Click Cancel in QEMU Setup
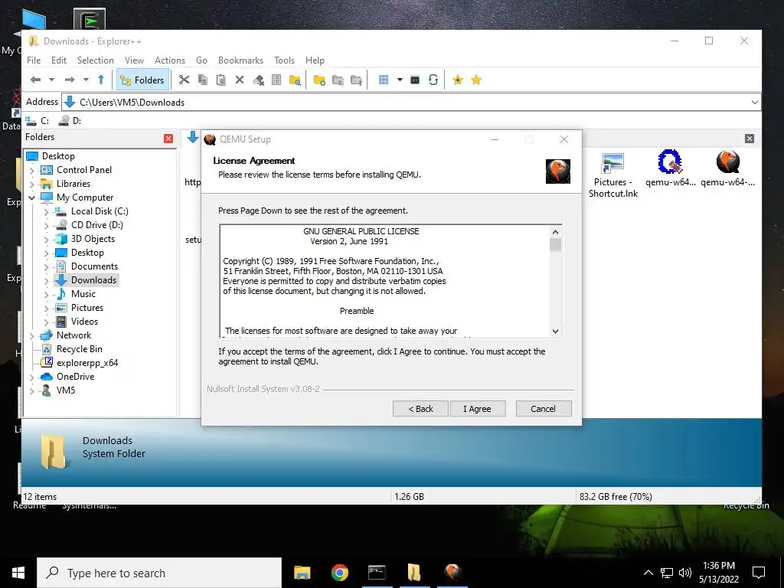This screenshot has height=588, width=784. [x=544, y=409]
